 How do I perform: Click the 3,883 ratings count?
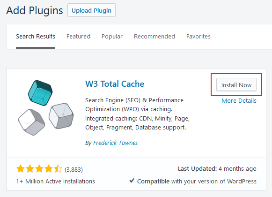[74, 169]
